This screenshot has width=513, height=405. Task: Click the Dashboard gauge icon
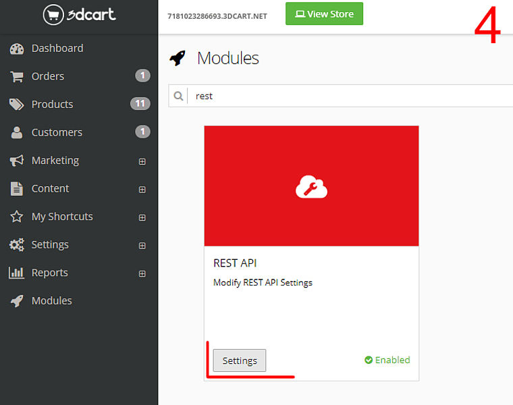point(17,49)
